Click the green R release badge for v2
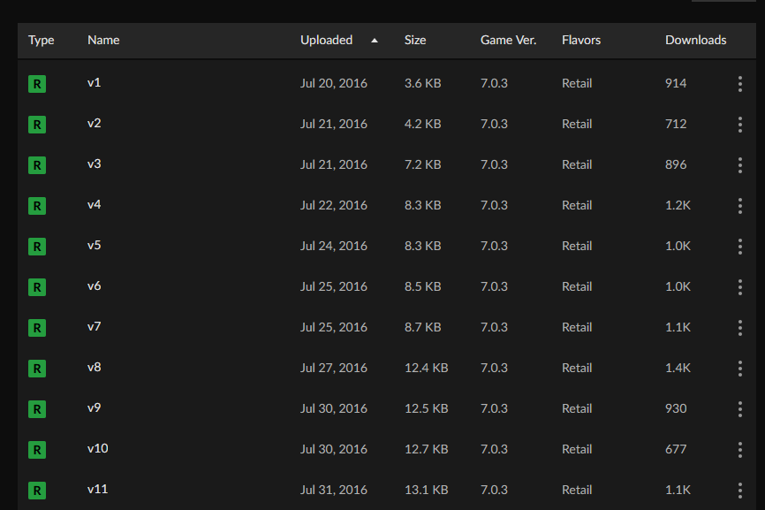The height and width of the screenshot is (510, 765). (x=37, y=125)
